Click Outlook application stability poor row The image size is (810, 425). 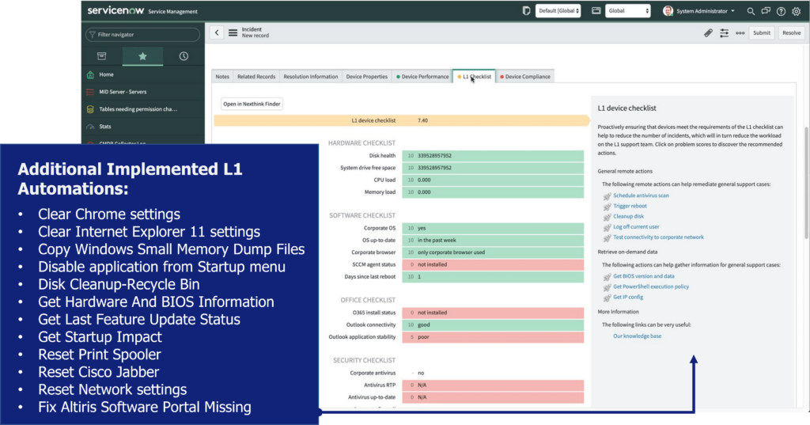click(493, 337)
